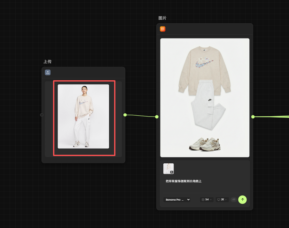Screen dimensions: 289x228
Task: Click the 上传 node's green output port
Action: [x=125, y=115]
